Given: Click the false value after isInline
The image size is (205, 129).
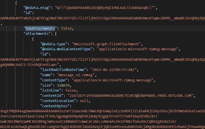Looking at the screenshot, I should click(71, 90).
